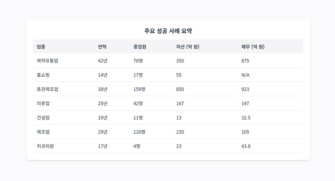Select the 치과의원 row label
The width and height of the screenshot is (335, 181).
[x=45, y=146]
